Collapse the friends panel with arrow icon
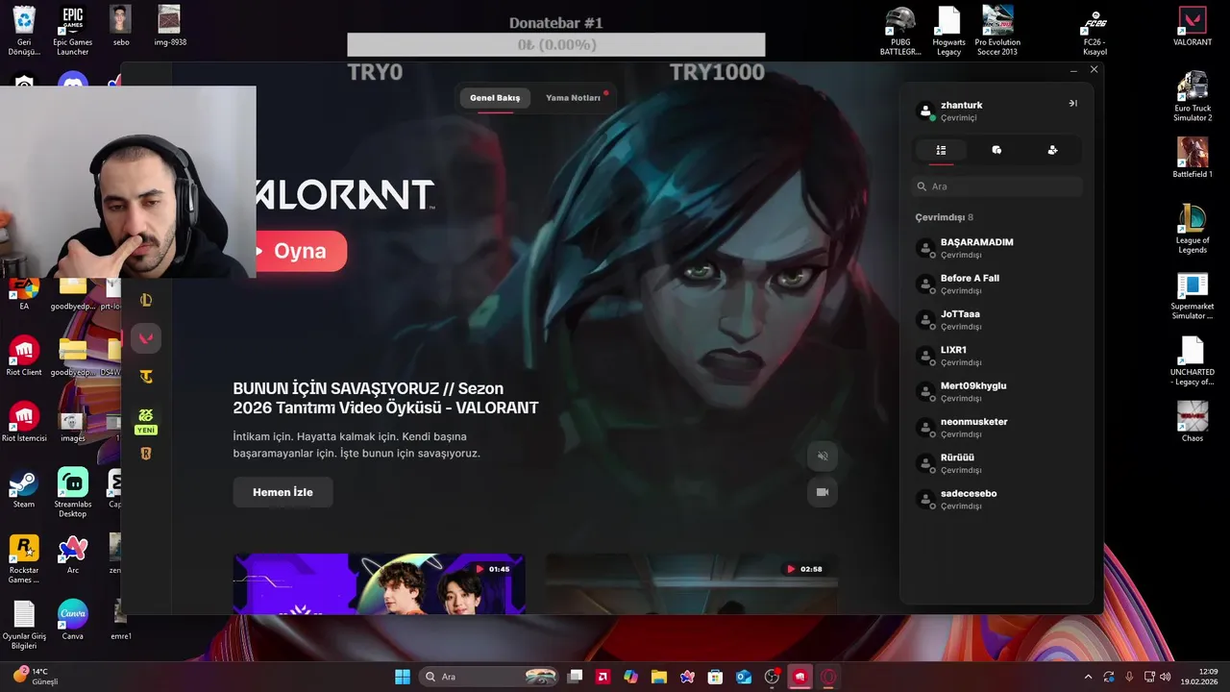 click(1072, 103)
